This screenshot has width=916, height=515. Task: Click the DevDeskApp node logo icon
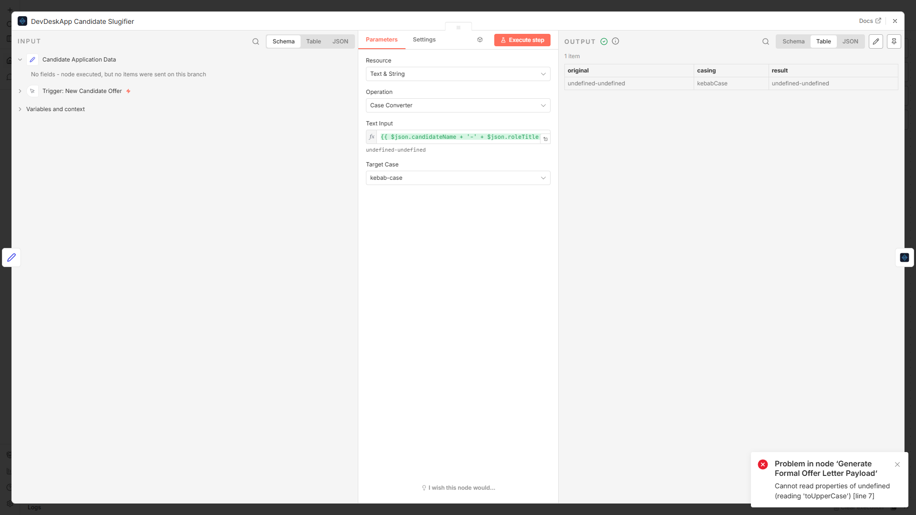[x=22, y=21]
